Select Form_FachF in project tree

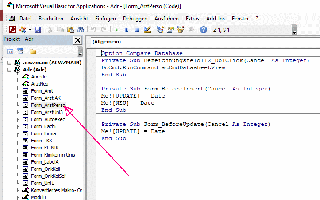[44, 126]
